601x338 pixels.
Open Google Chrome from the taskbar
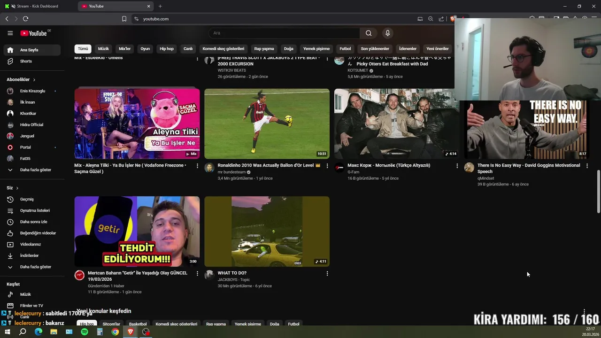[115, 331]
